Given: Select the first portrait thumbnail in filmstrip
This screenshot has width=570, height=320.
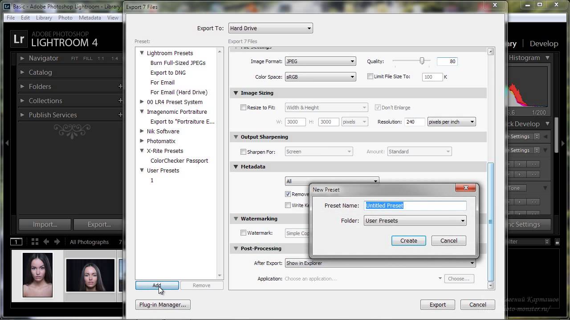Looking at the screenshot, I should (x=37, y=275).
